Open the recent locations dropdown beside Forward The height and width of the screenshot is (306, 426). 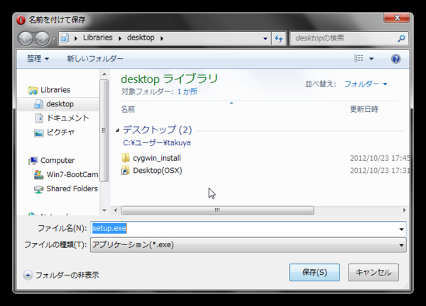(54, 38)
